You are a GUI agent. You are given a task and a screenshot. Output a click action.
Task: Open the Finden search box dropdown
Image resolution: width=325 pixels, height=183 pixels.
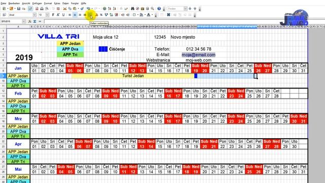185,9
